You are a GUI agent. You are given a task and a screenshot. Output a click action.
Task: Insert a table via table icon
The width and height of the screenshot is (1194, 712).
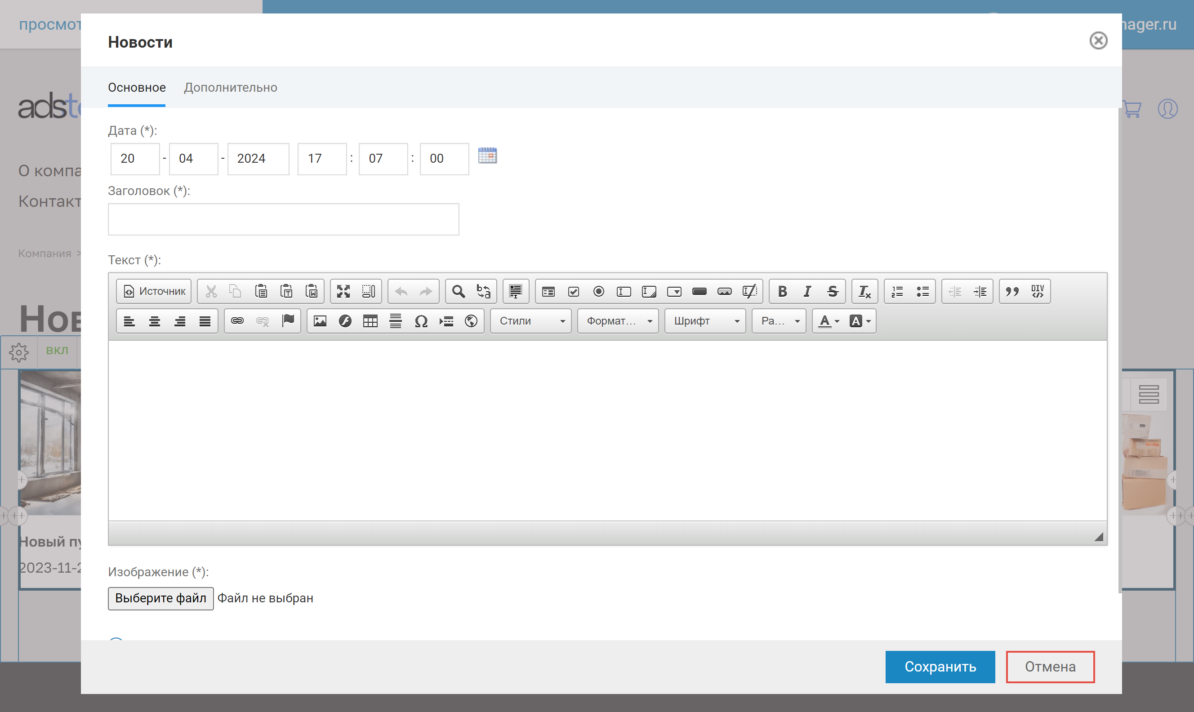[x=370, y=321]
